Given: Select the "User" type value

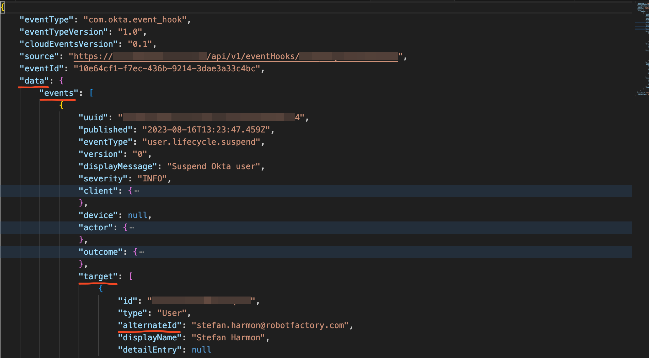Looking at the screenshot, I should (172, 313).
